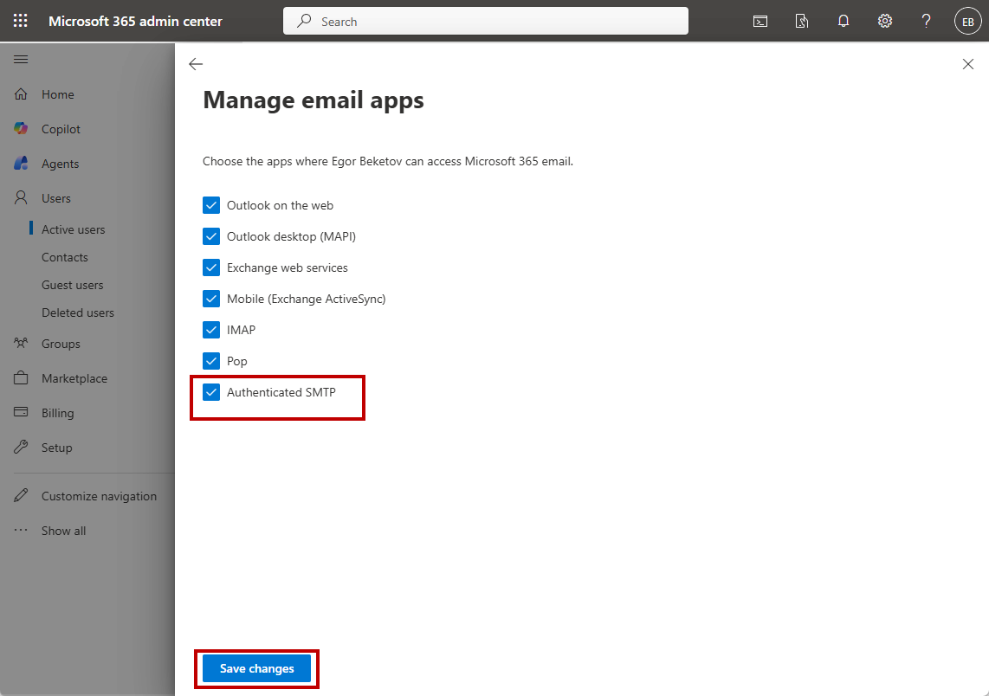Click Show all in the sidebar
This screenshot has width=989, height=696.
(x=63, y=531)
